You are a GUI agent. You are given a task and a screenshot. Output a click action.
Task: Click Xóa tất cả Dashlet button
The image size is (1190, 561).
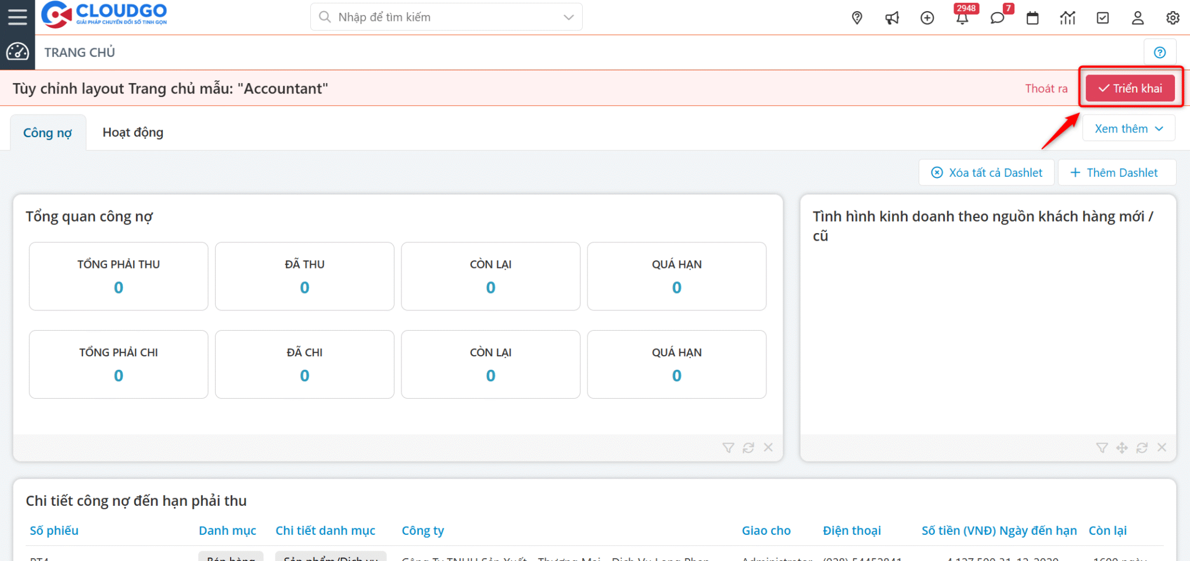(987, 173)
